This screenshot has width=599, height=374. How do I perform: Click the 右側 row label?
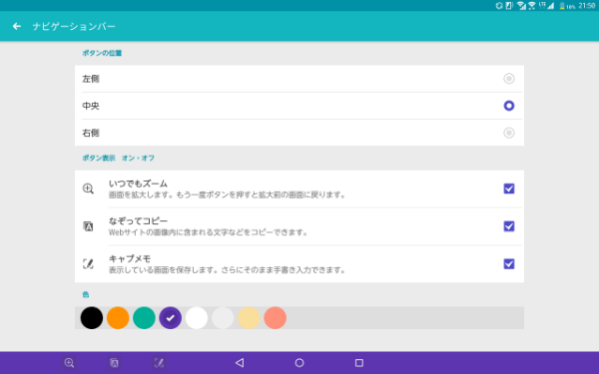click(91, 134)
